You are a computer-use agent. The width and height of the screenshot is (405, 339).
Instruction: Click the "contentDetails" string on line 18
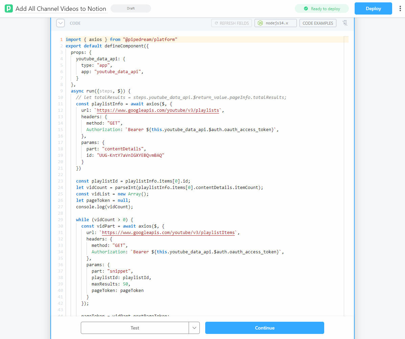click(123, 149)
